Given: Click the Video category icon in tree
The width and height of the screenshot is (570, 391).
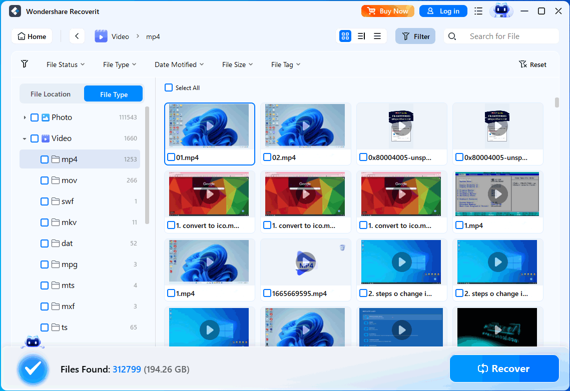Looking at the screenshot, I should pos(46,138).
